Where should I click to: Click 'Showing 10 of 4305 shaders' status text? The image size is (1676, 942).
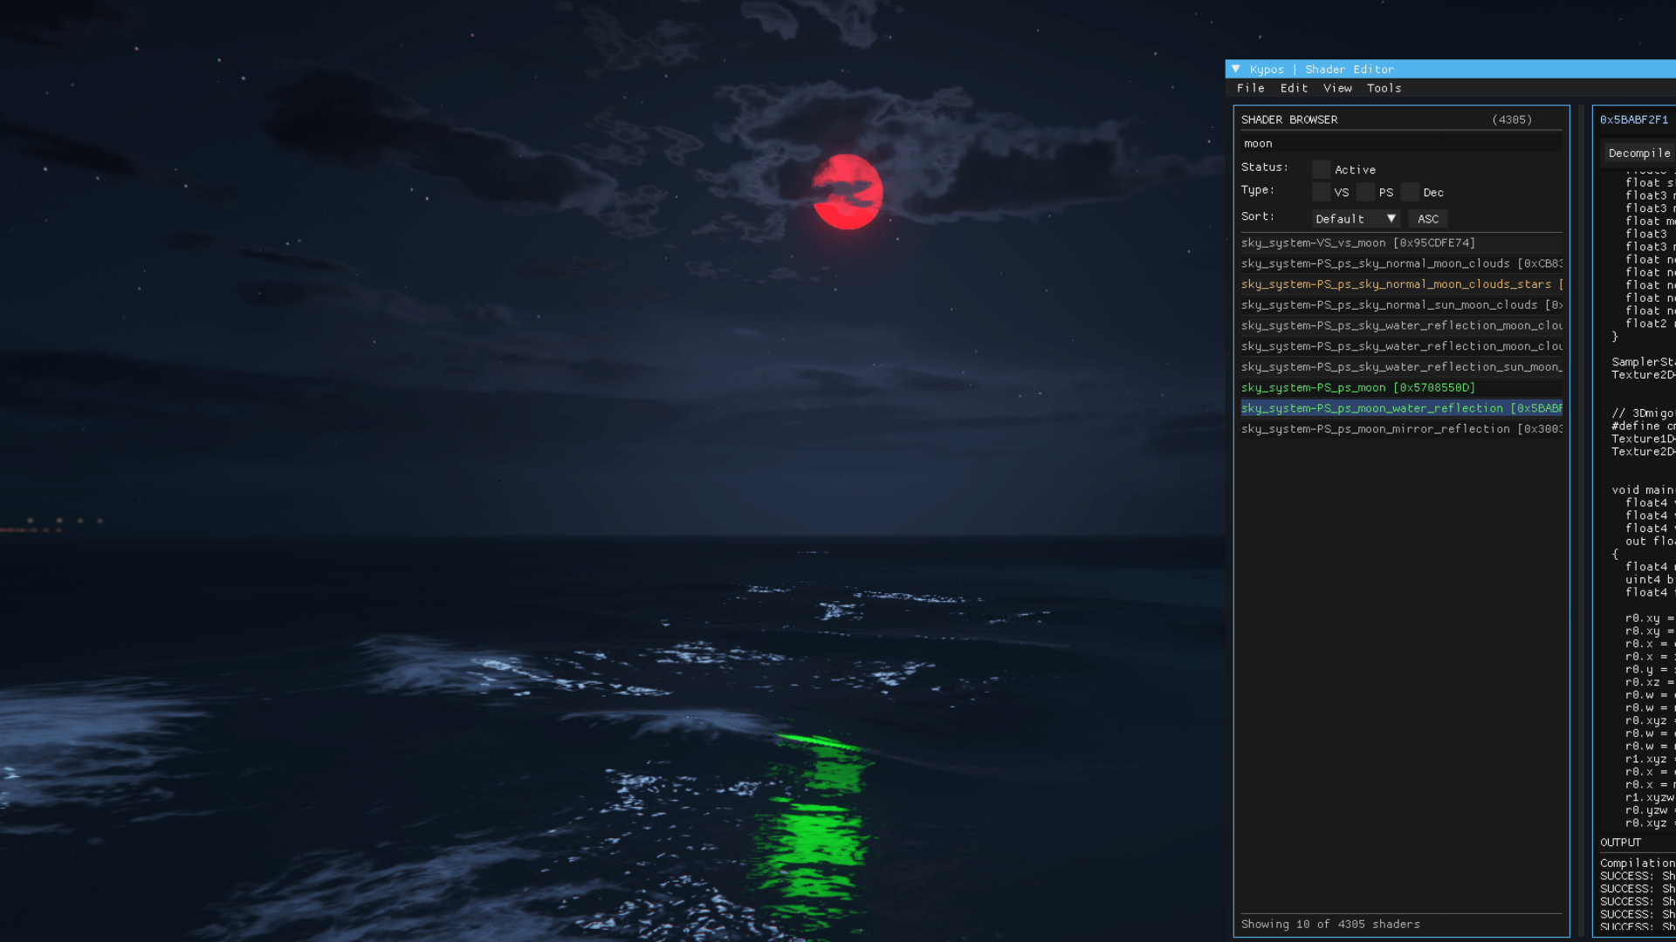(x=1330, y=924)
